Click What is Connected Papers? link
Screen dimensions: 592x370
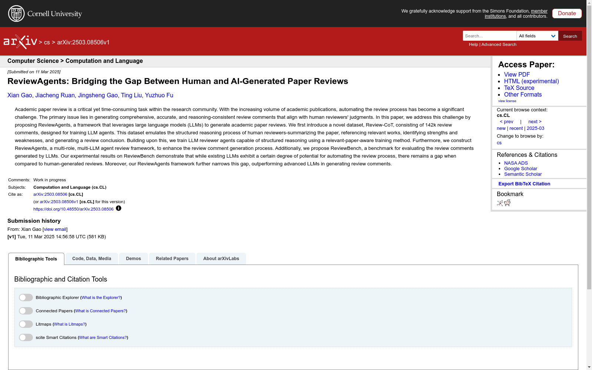[101, 311]
